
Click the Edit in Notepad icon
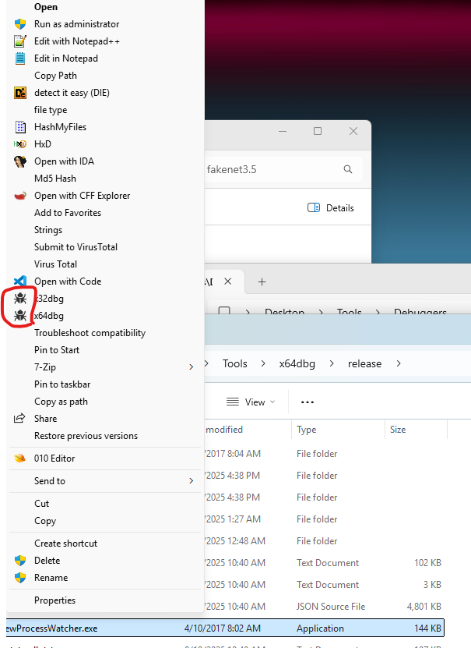coord(20,58)
